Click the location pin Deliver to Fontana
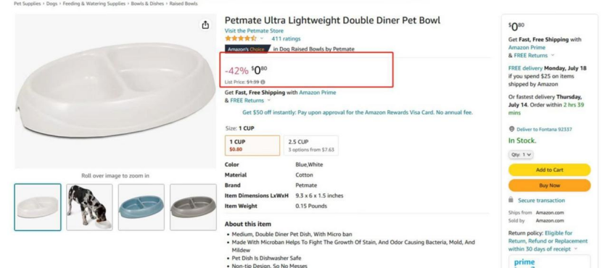This screenshot has height=268, width=602. [x=511, y=129]
